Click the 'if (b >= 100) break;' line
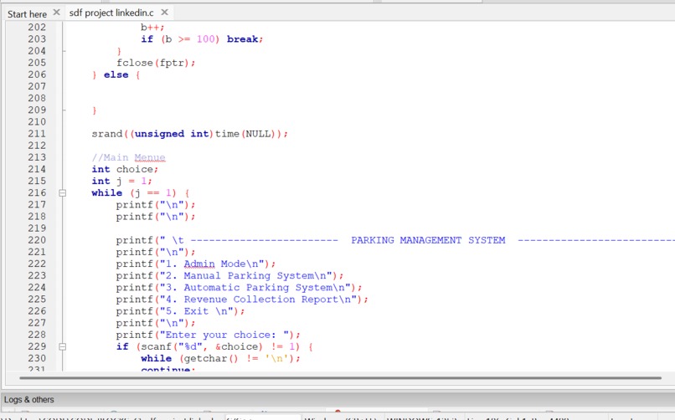The height and width of the screenshot is (420, 675). click(202, 39)
